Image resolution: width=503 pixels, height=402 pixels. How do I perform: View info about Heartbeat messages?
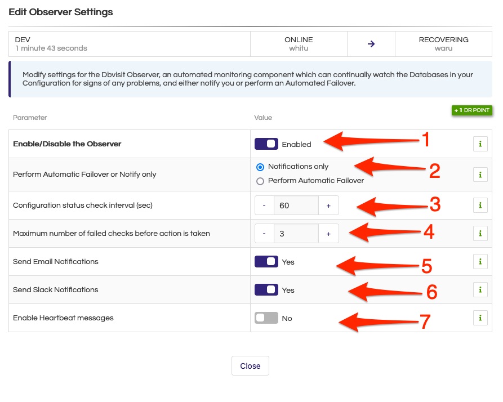480,318
